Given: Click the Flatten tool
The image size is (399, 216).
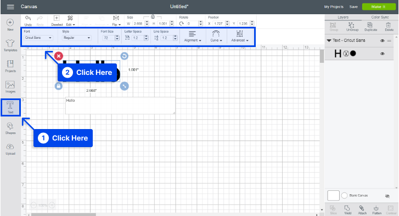Looking at the screenshot, I should (x=376, y=210).
